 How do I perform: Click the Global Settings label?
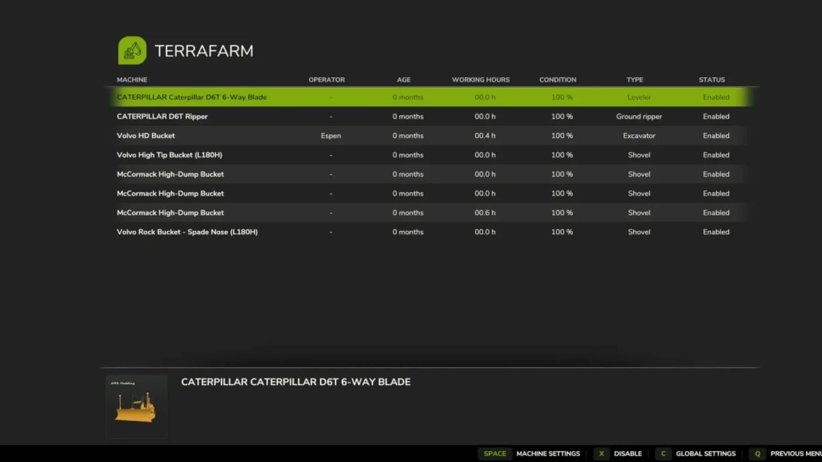pos(706,454)
